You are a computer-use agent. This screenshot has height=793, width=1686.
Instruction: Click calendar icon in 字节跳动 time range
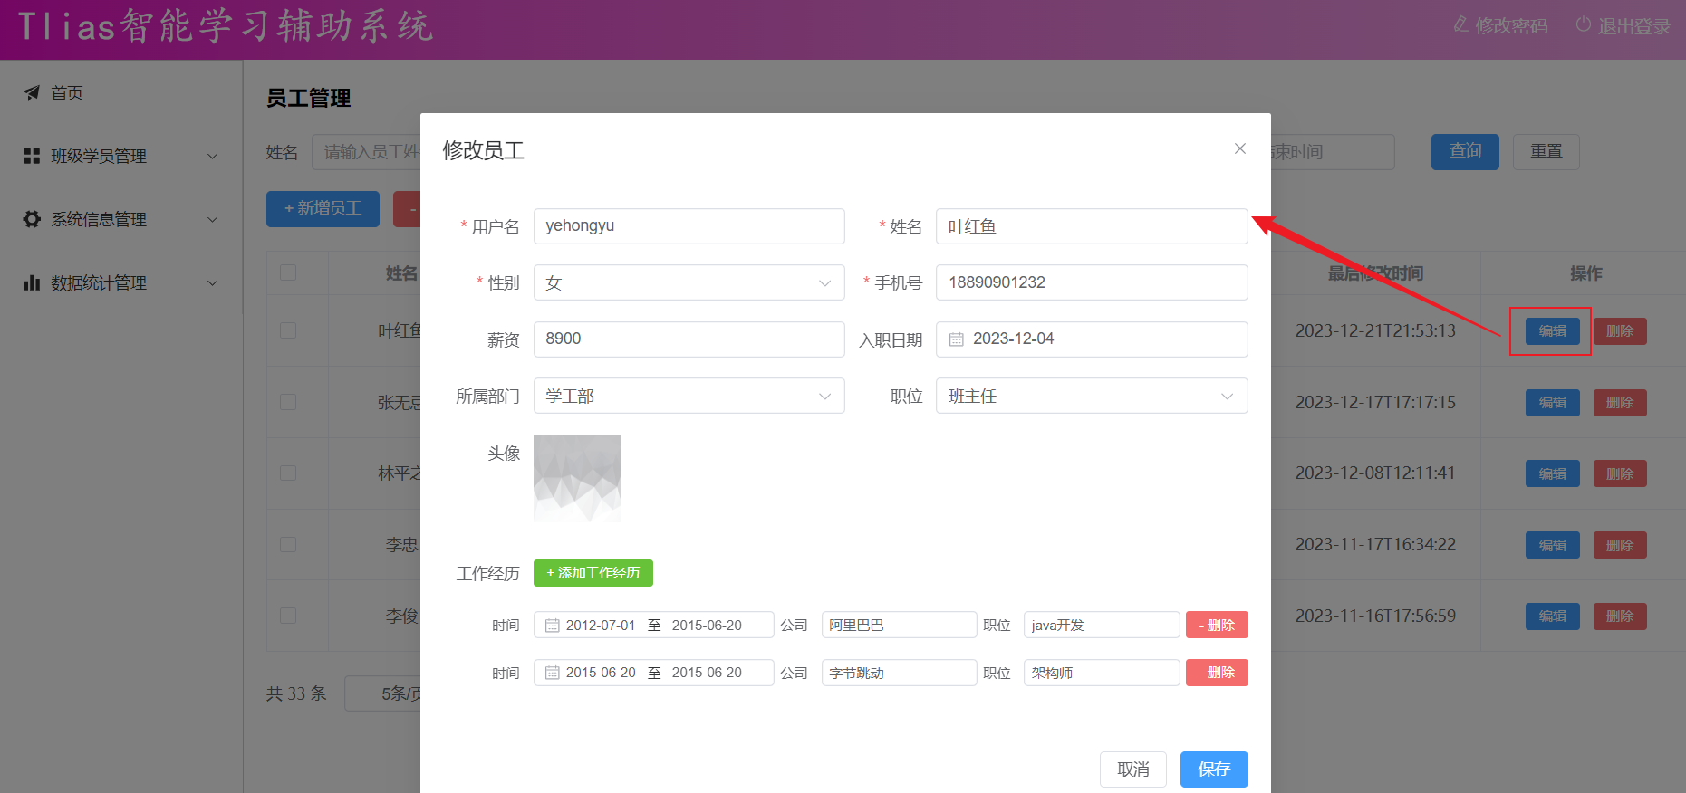point(552,673)
